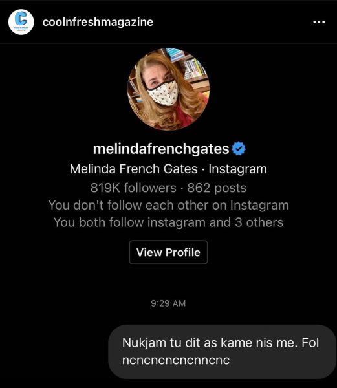Tap the coolnfreshmagazine logo avatar
Screen dimensions: 337x388
pyautogui.click(x=21, y=22)
